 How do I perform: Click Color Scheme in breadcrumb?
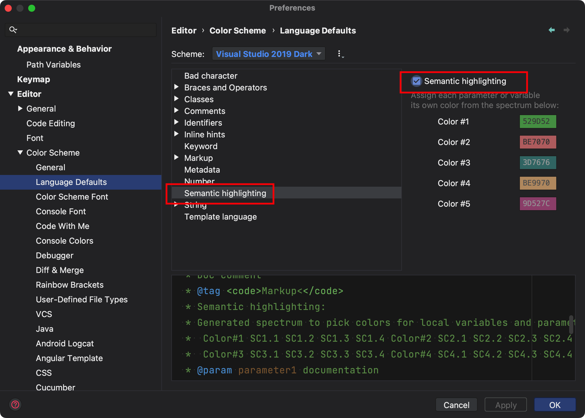[238, 31]
